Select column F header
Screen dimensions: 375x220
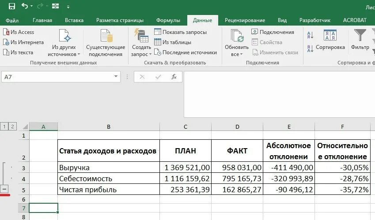(x=342, y=127)
